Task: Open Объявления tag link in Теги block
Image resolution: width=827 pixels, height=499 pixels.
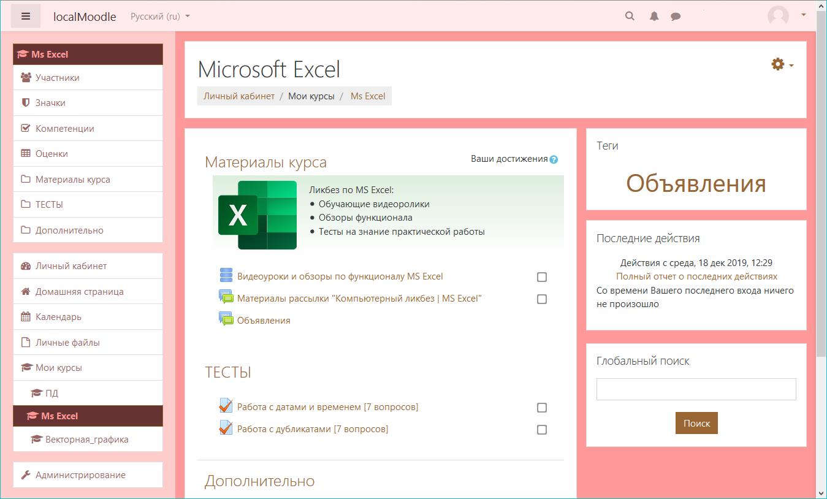Action: click(x=696, y=183)
